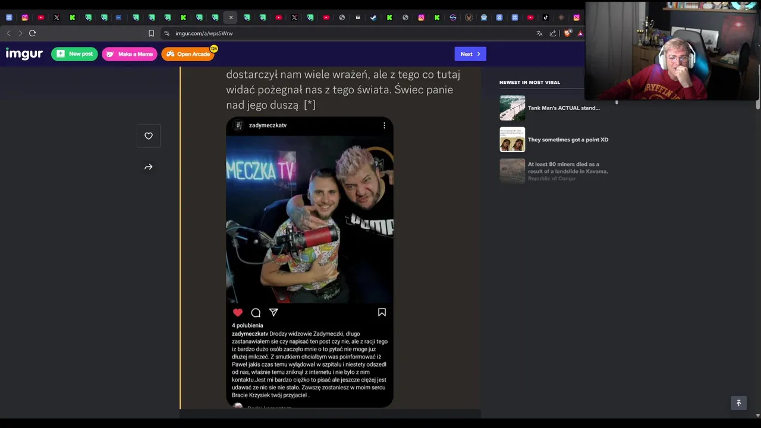Switch to the white square icon tab

tap(358, 17)
